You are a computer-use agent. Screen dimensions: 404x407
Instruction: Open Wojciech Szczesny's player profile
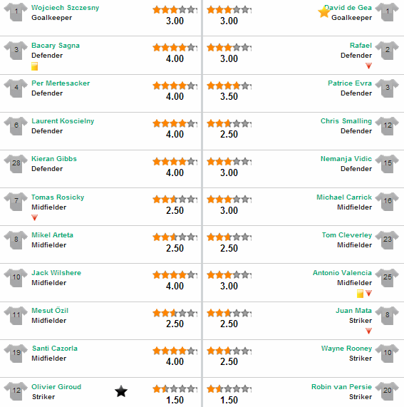[x=65, y=8]
